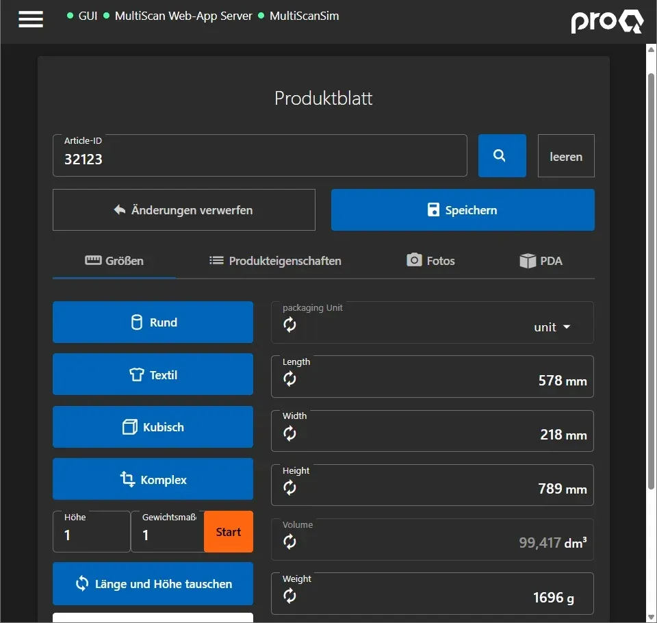Open the PDA tab
Image resolution: width=657 pixels, height=623 pixels.
click(541, 261)
